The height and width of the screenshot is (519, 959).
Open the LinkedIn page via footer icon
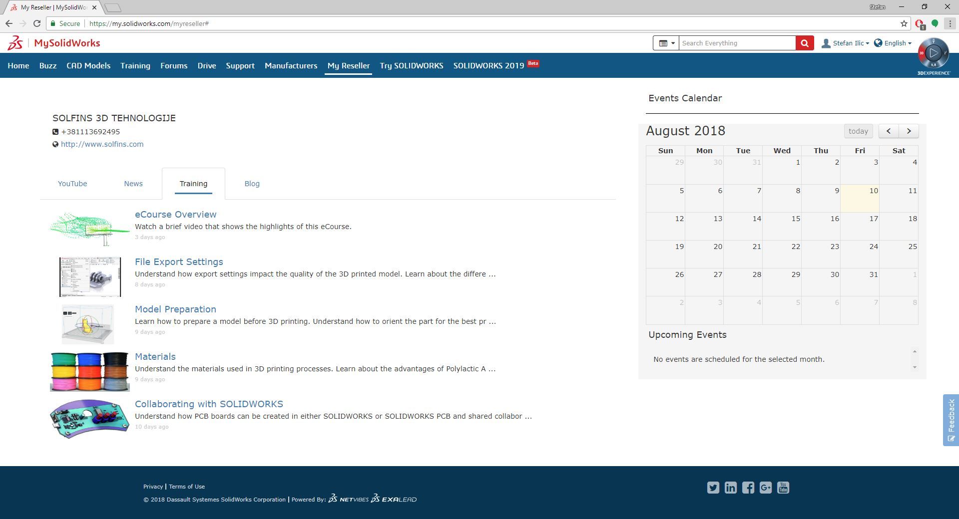pos(731,488)
